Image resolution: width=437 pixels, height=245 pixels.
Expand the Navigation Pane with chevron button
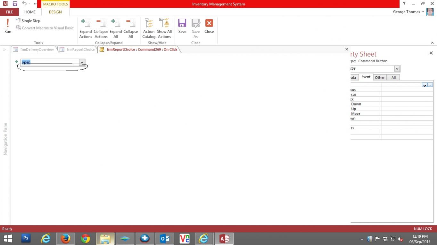pyautogui.click(x=4, y=50)
